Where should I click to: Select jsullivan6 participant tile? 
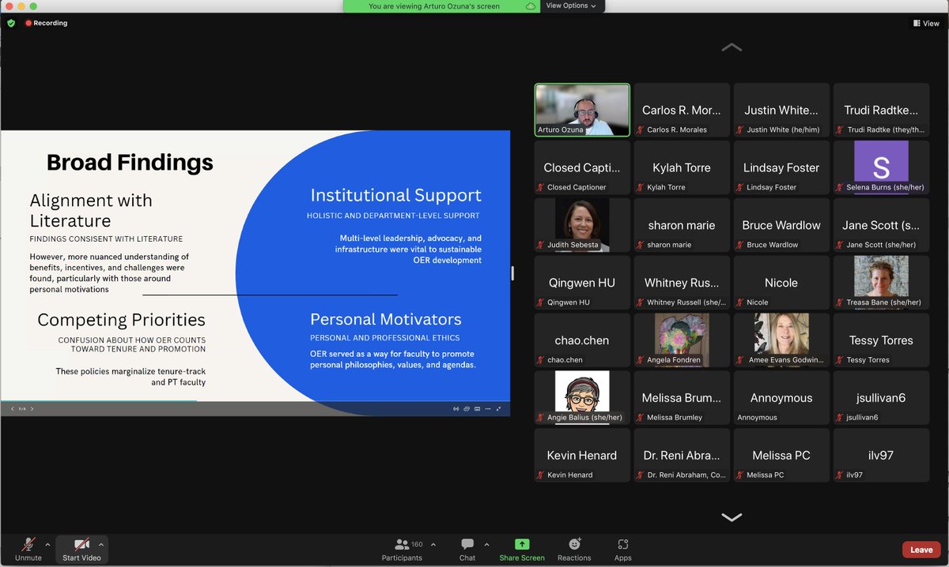pyautogui.click(x=881, y=398)
